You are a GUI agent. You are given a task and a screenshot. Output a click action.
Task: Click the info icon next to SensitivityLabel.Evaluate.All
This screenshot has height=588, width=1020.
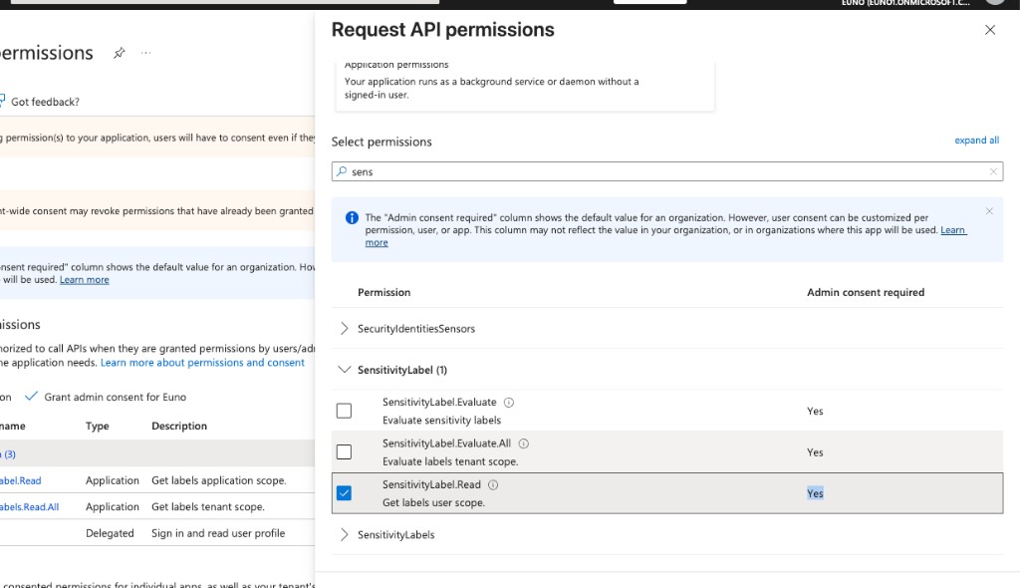click(524, 443)
